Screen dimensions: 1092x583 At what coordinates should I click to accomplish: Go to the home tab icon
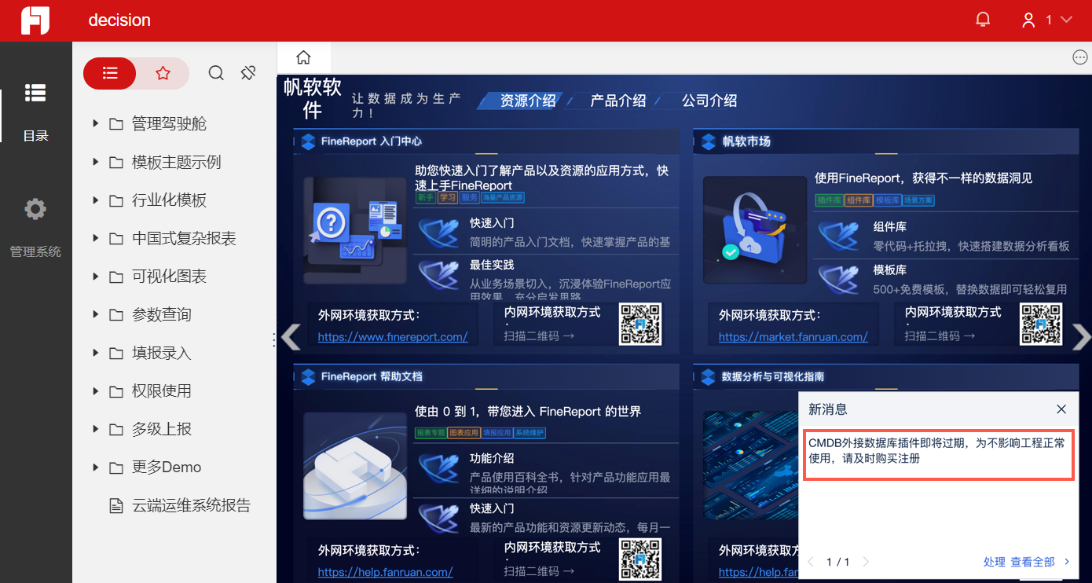click(x=303, y=57)
